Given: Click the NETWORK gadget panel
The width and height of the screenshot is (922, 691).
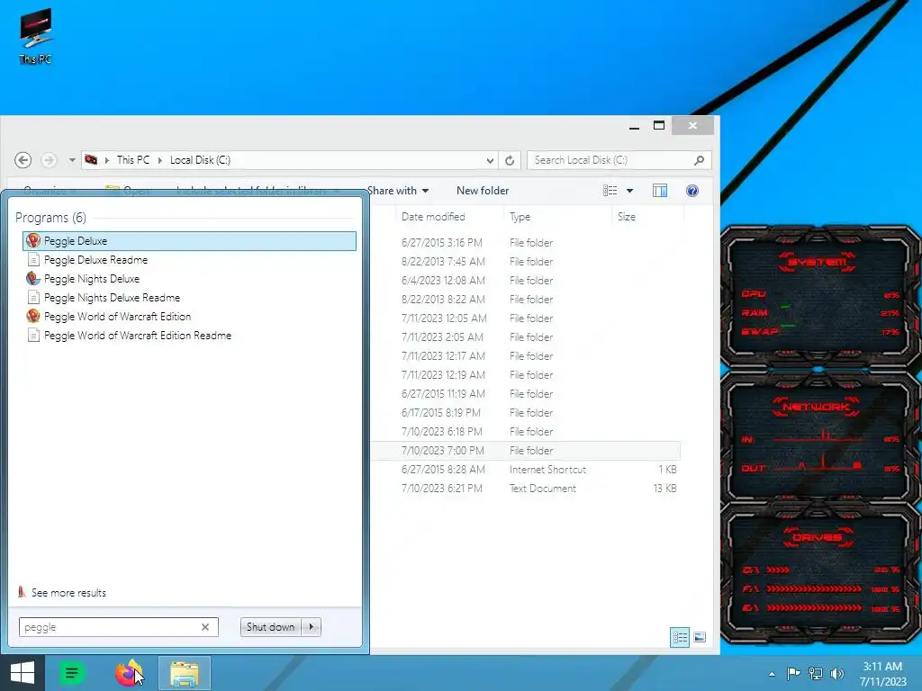Looking at the screenshot, I should pyautogui.click(x=819, y=436).
